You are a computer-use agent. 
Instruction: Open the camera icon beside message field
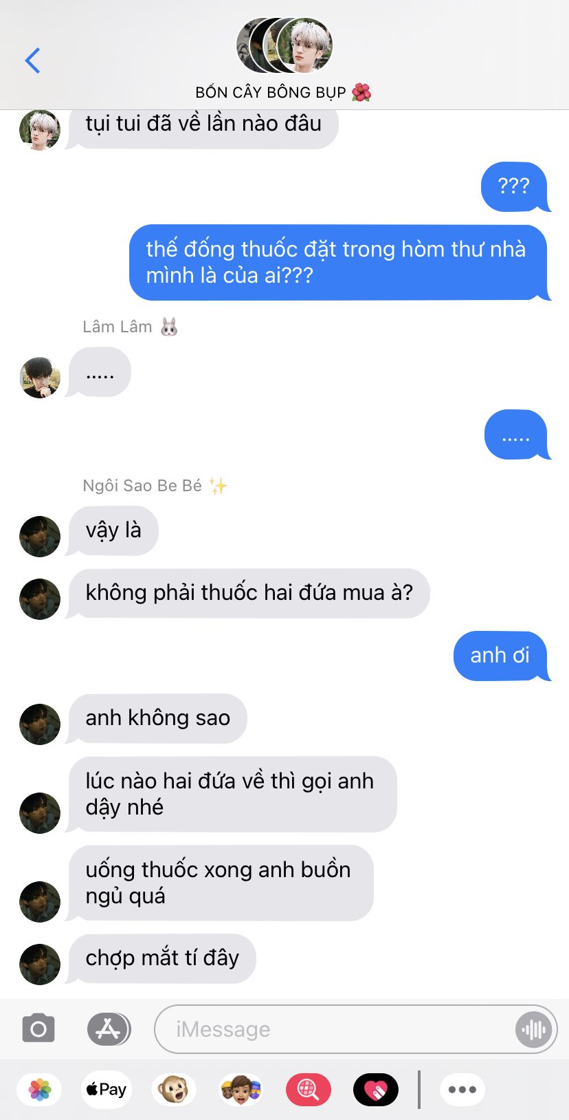38,1029
